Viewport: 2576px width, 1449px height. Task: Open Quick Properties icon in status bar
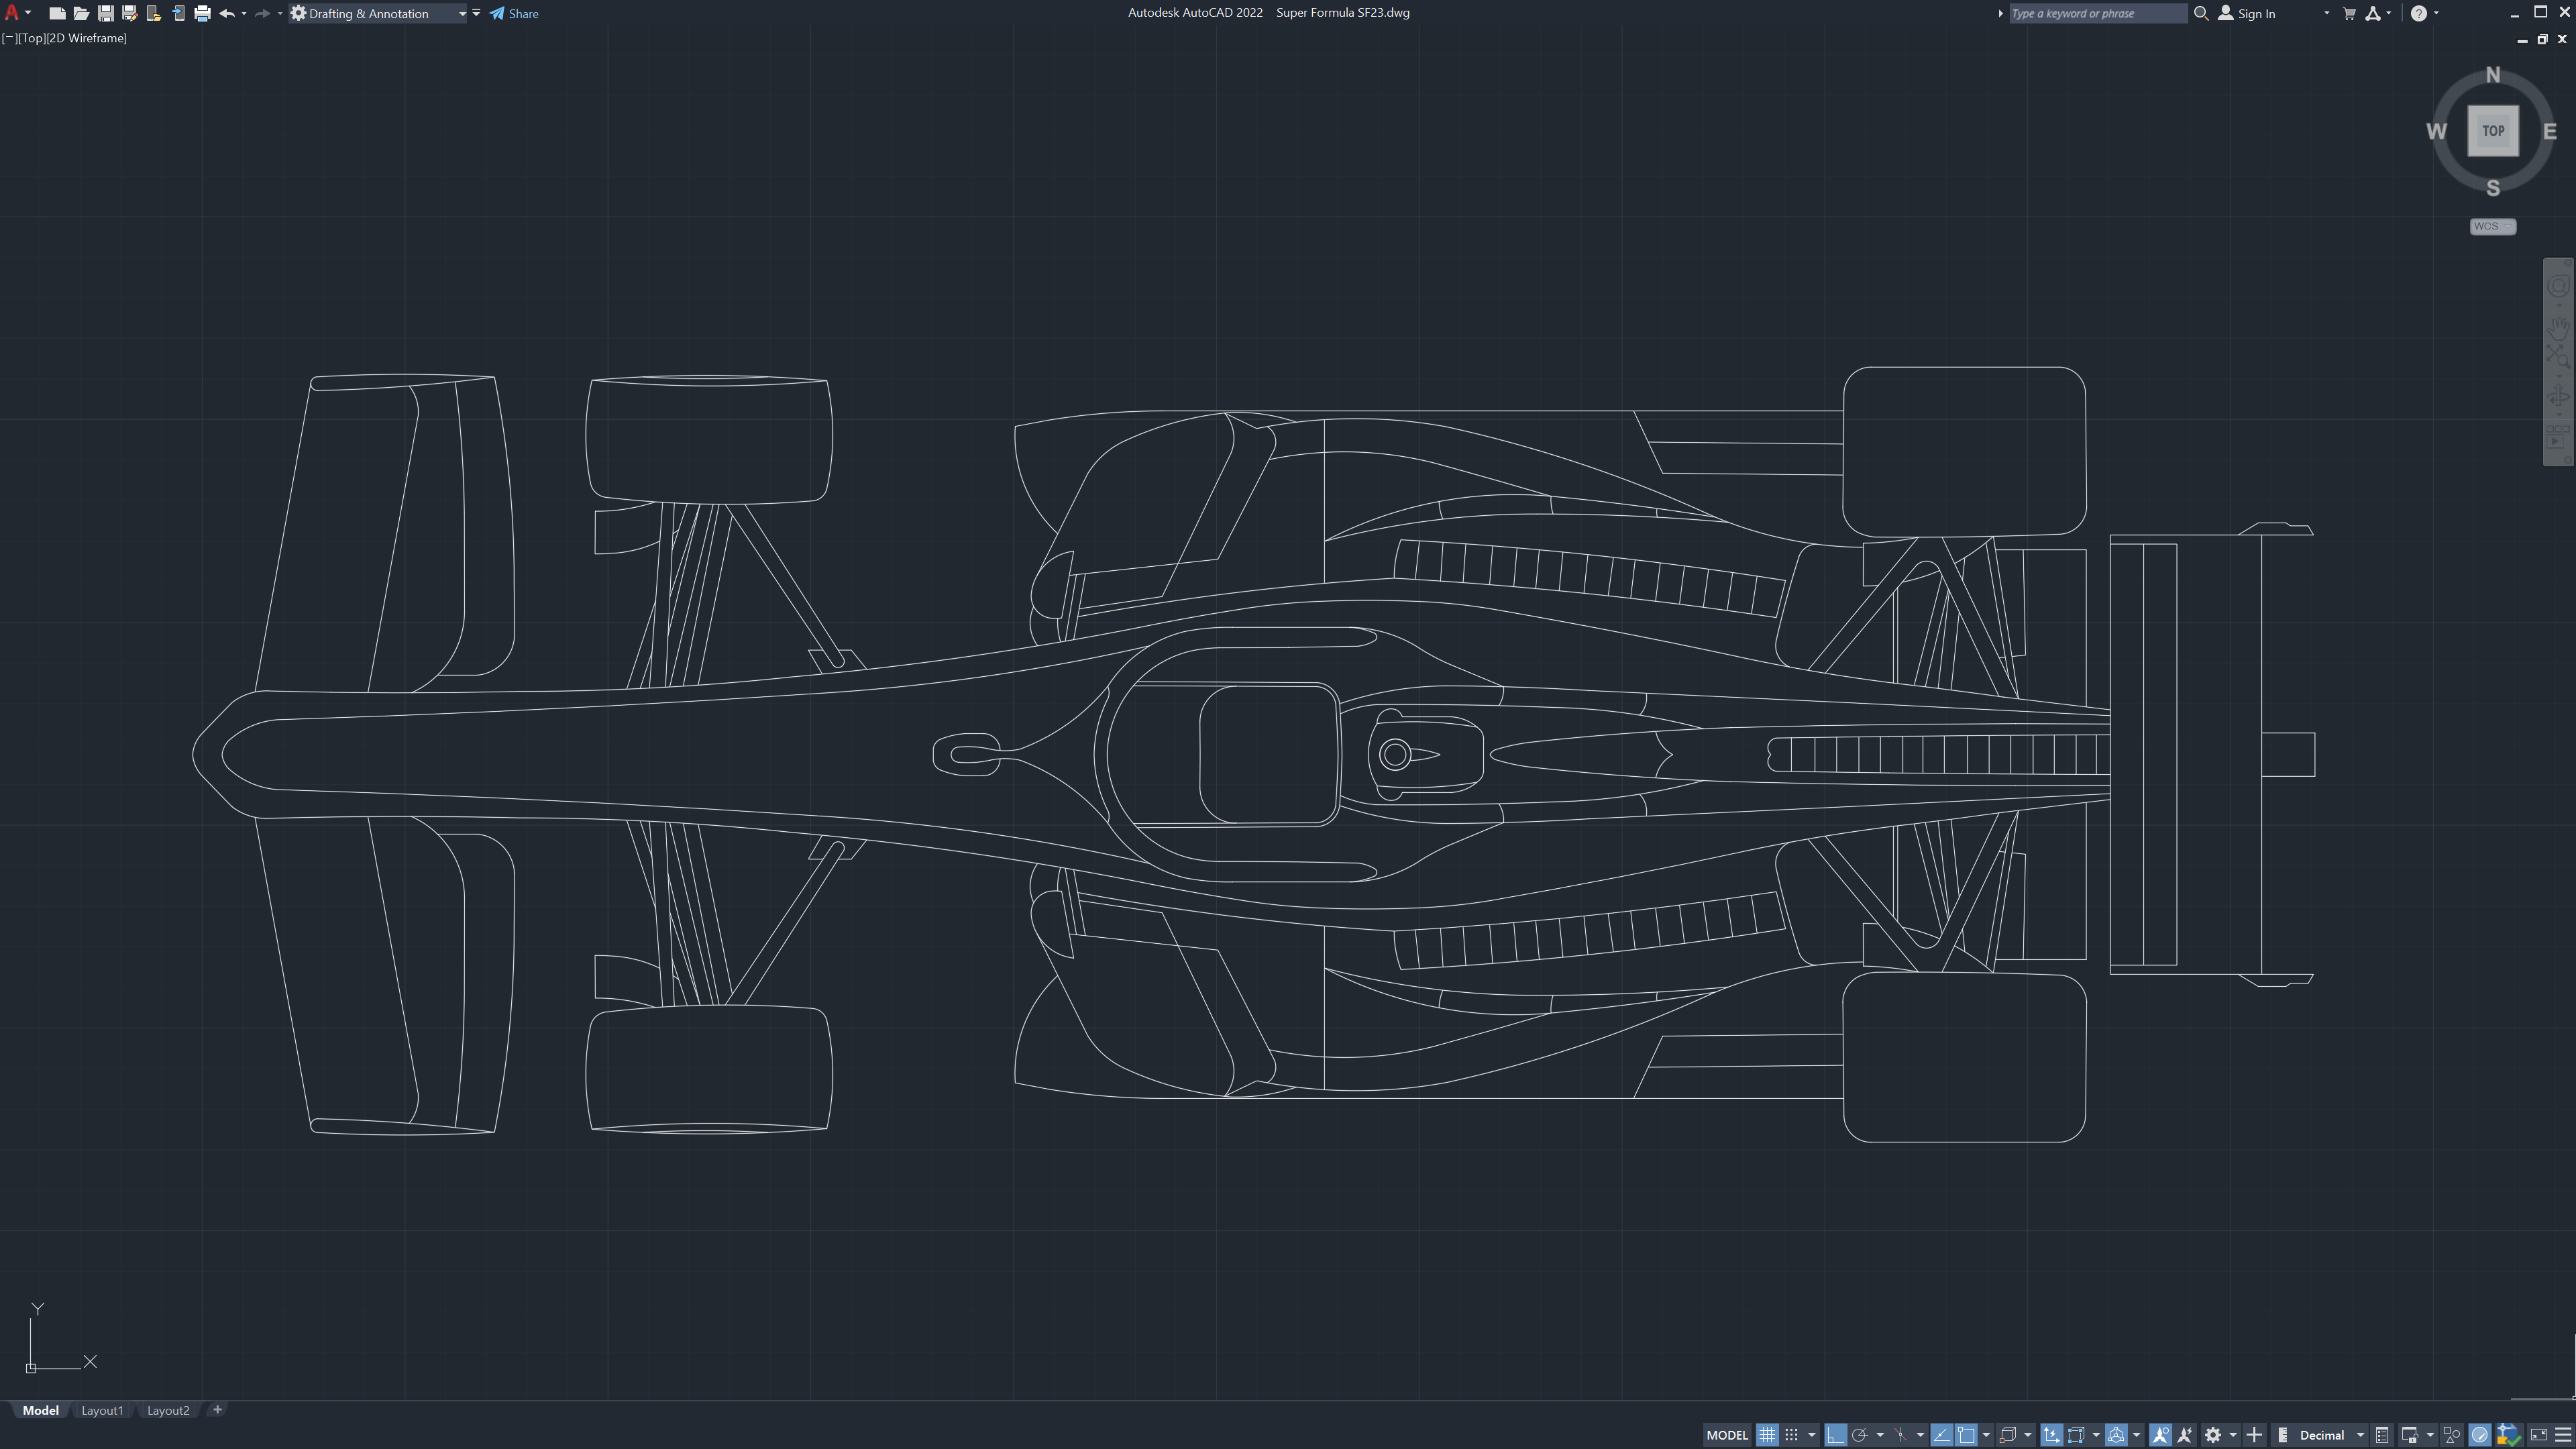[x=2382, y=1435]
